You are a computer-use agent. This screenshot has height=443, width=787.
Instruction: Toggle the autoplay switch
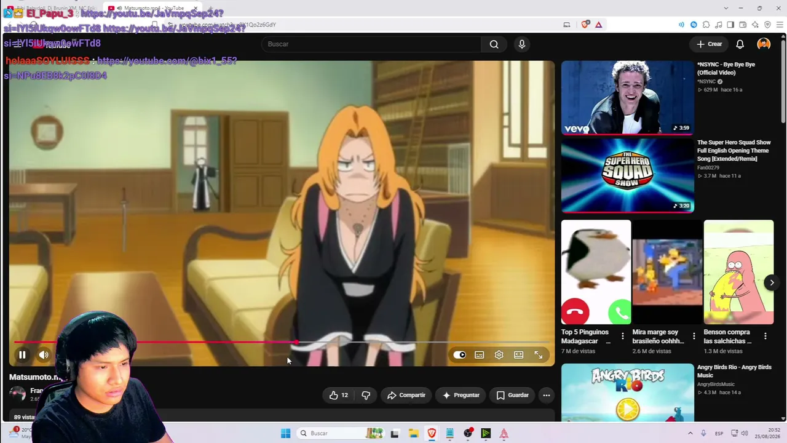pos(459,354)
